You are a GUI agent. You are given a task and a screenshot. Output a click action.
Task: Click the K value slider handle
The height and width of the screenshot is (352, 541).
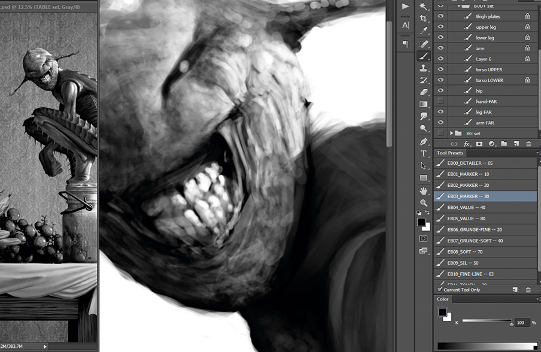coord(511,324)
